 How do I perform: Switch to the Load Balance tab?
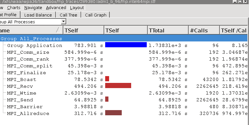(x=38, y=15)
